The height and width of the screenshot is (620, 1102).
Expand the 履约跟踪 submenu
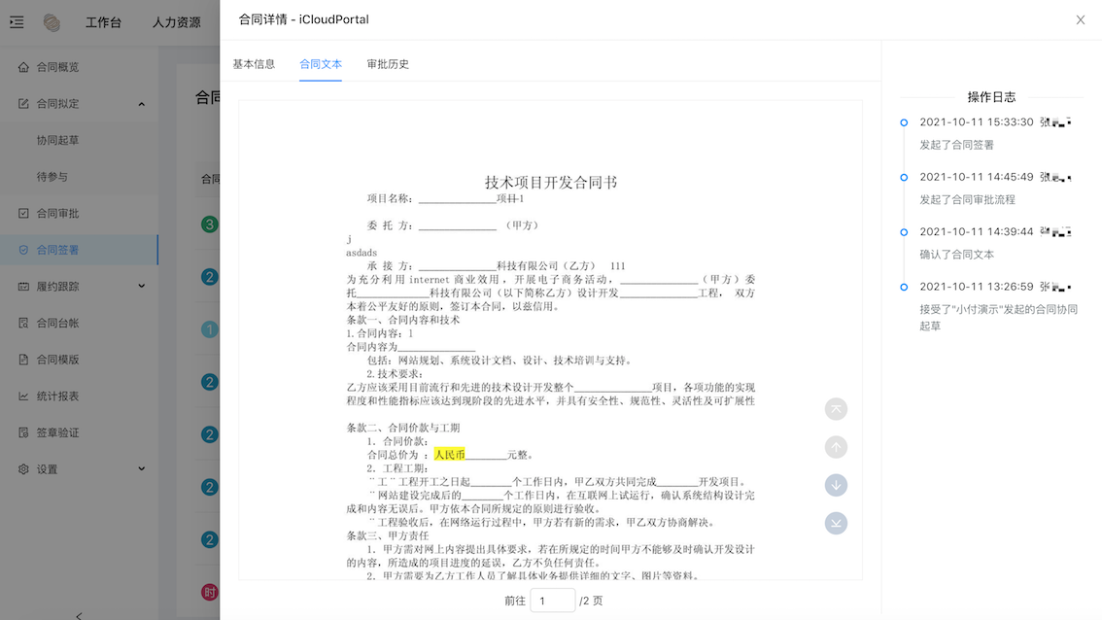tap(141, 287)
